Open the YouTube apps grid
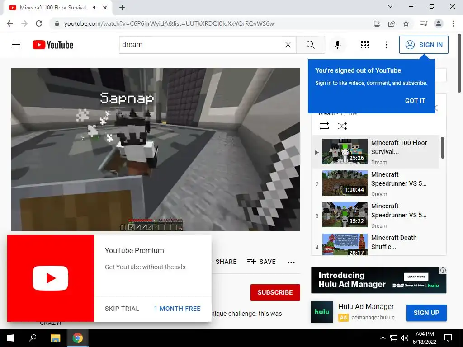463x347 pixels. tap(365, 45)
